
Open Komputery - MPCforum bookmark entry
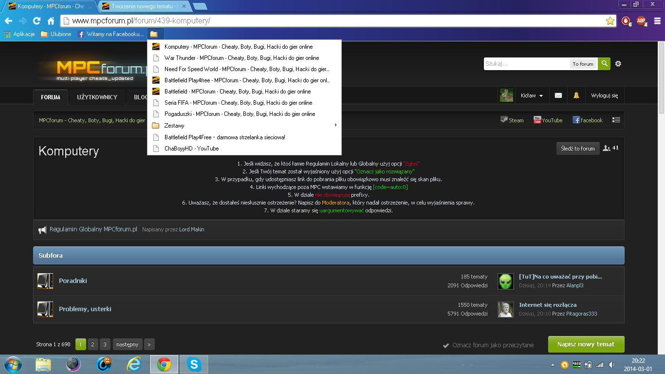(x=244, y=47)
